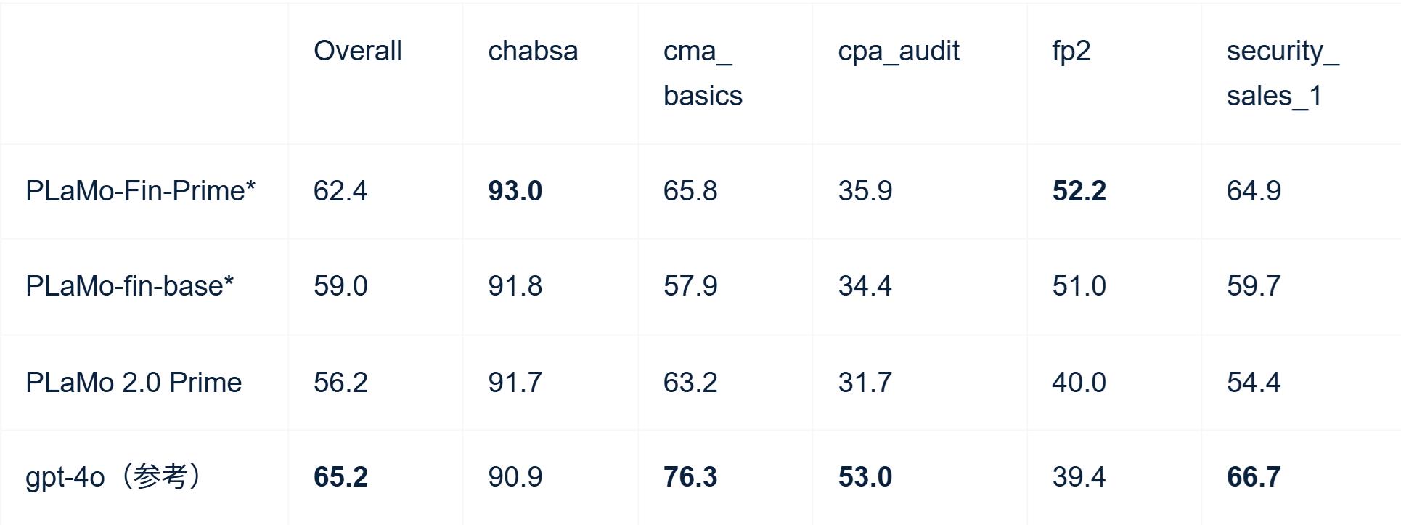
Task: Click the cma_basics column header
Action: 702,73
